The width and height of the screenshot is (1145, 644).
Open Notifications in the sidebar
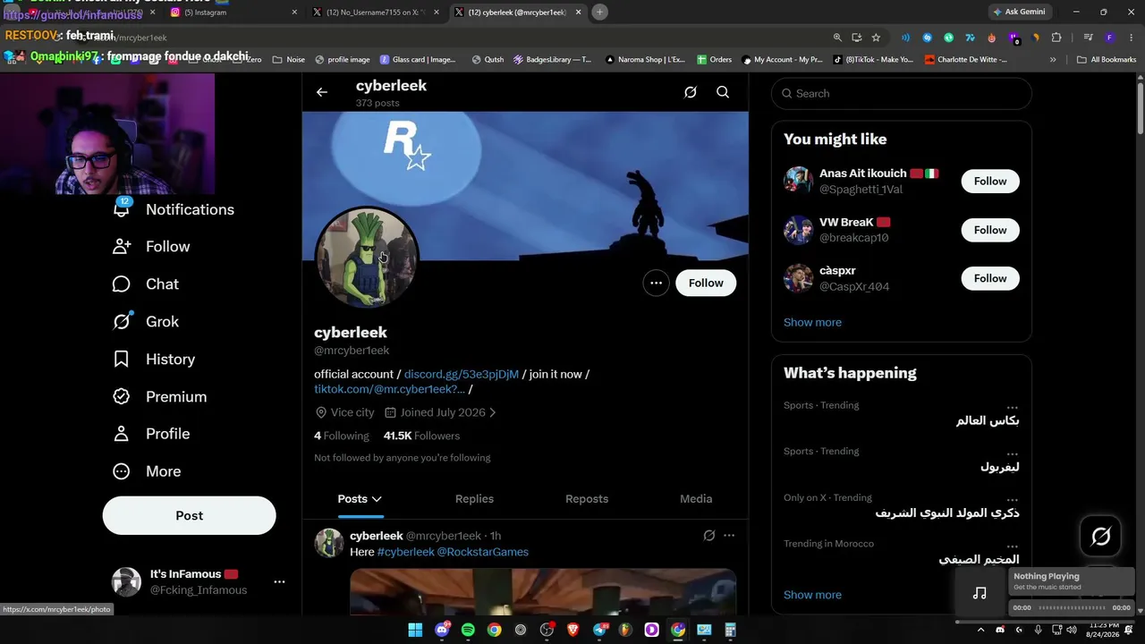pyautogui.click(x=174, y=209)
